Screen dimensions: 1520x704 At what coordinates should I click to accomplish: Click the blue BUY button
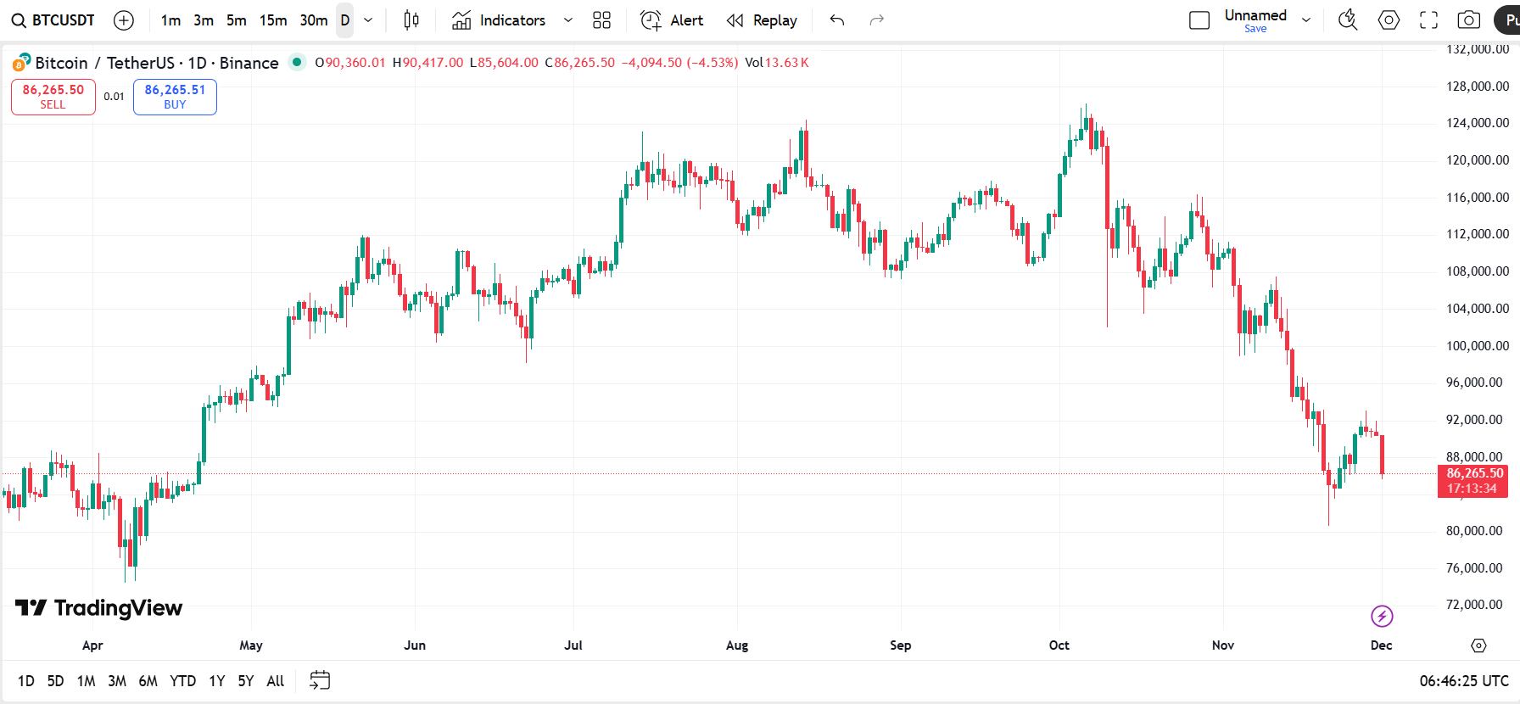(x=175, y=97)
